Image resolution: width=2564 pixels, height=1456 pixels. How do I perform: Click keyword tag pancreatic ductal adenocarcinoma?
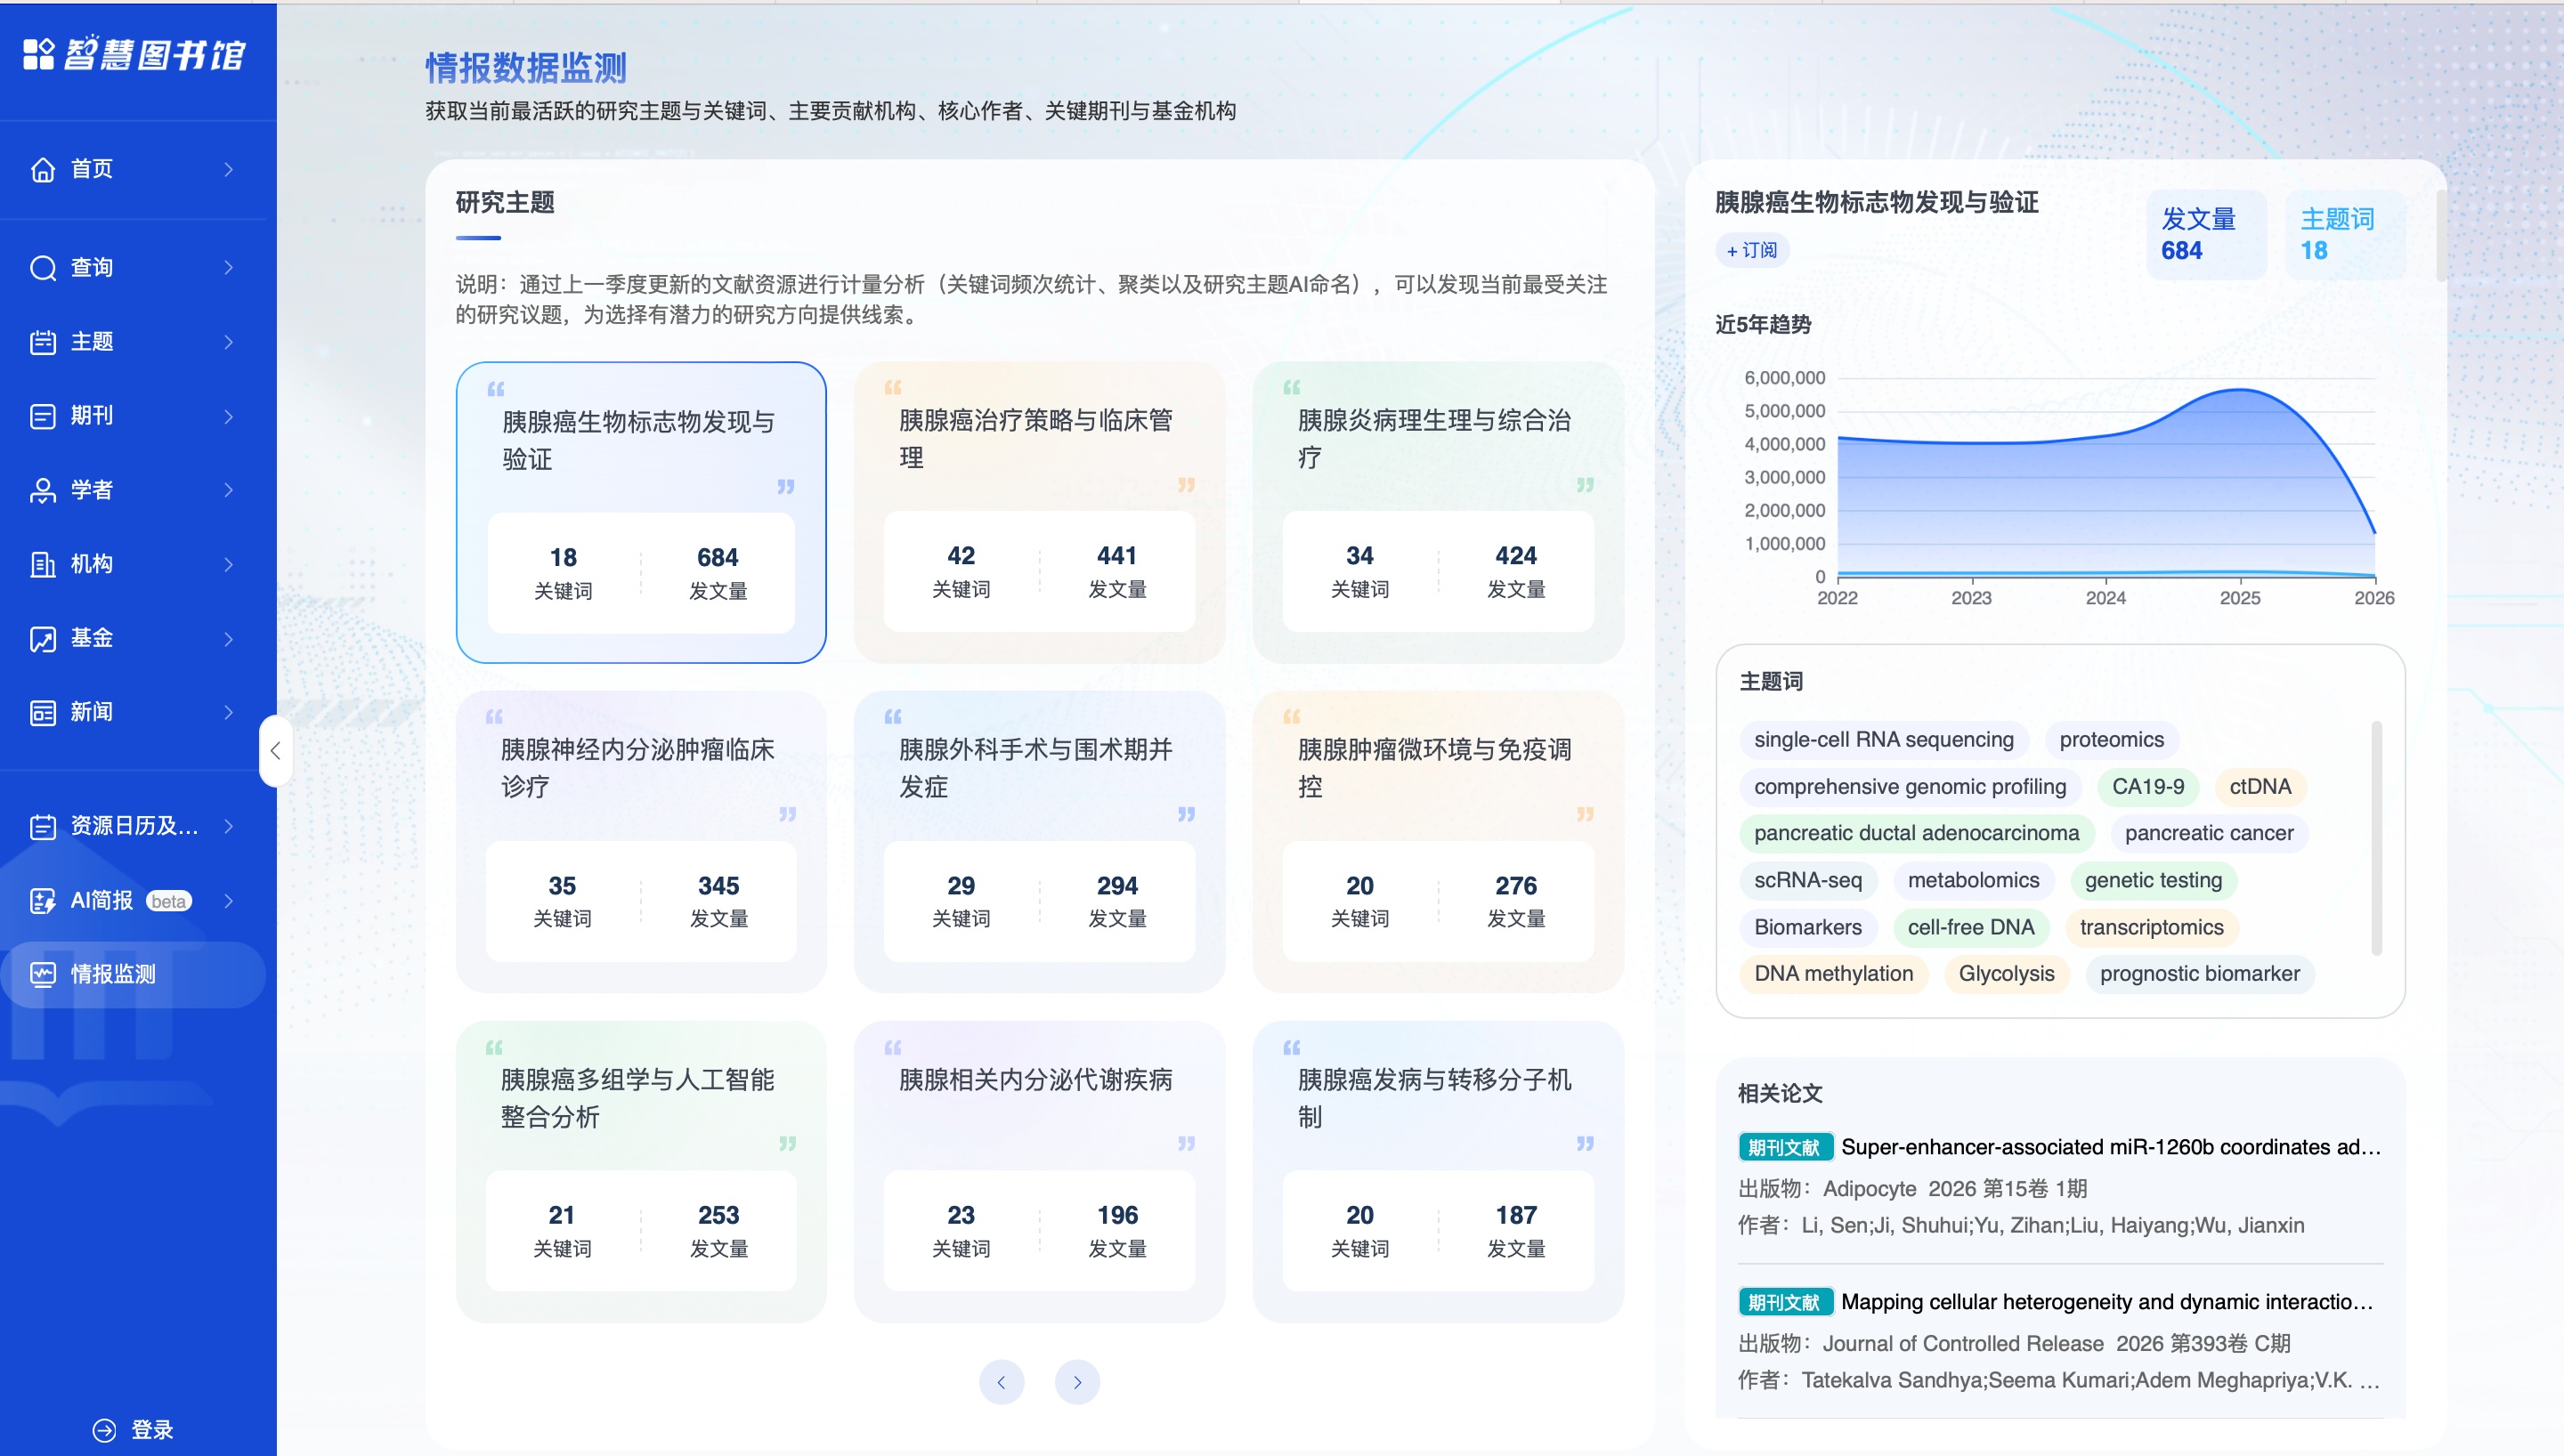pos(1916,833)
